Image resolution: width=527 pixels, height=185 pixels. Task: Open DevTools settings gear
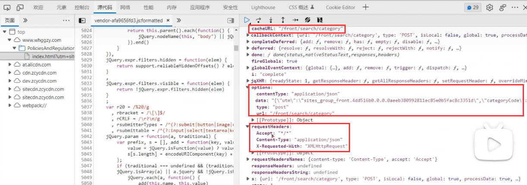(489, 7)
